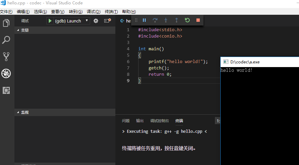Open the Explorer view in activity bar
Screen dimensions: 299x165
point(6,23)
